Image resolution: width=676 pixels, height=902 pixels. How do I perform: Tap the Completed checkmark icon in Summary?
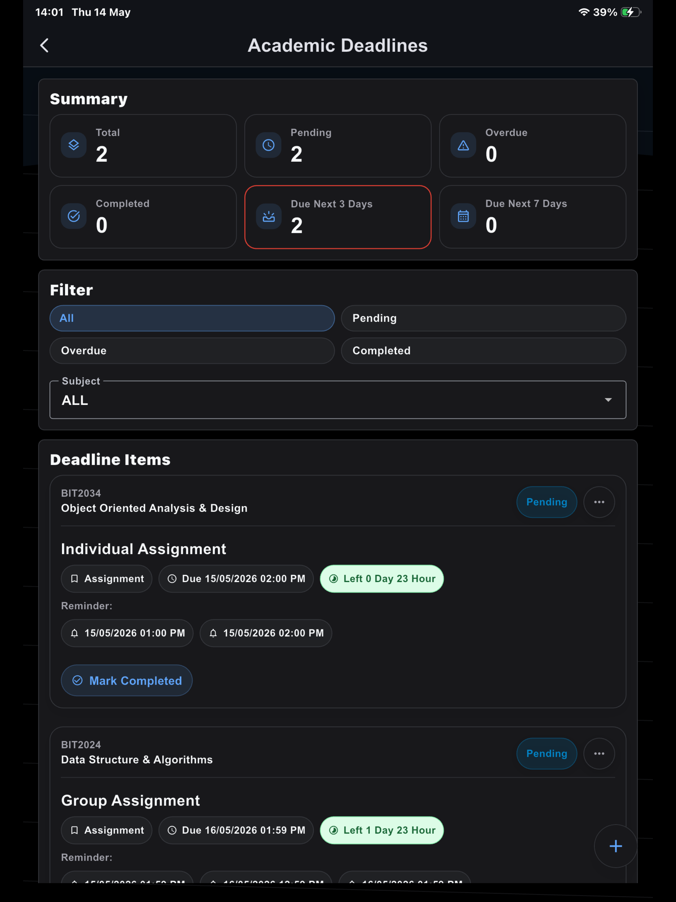click(x=74, y=216)
